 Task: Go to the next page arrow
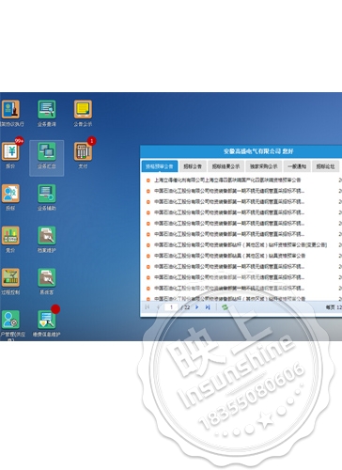point(197,307)
